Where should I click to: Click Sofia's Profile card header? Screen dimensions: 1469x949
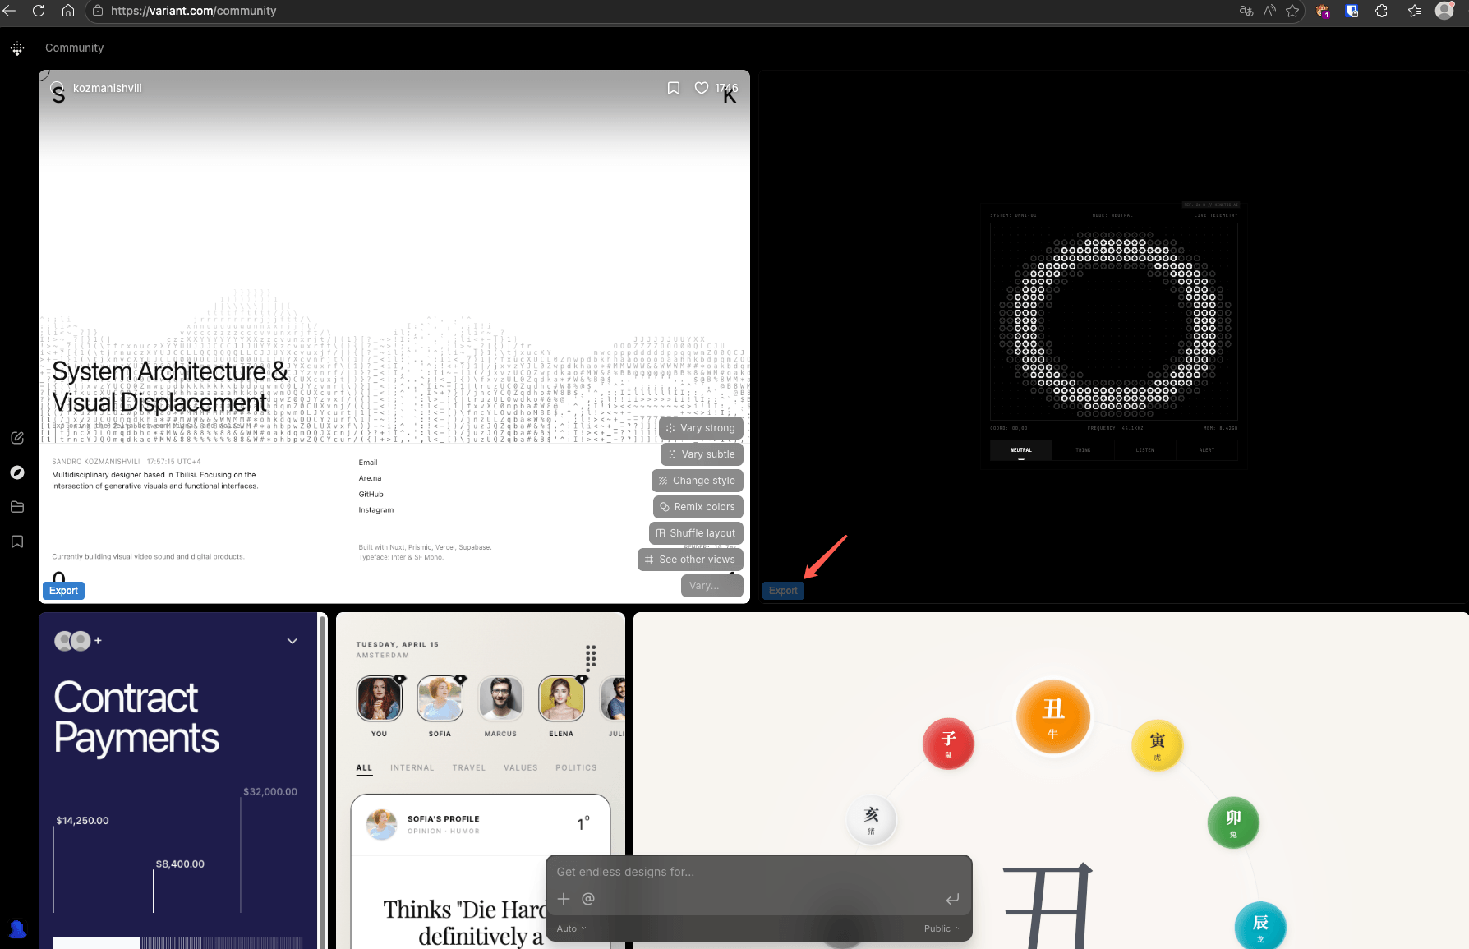coord(481,825)
